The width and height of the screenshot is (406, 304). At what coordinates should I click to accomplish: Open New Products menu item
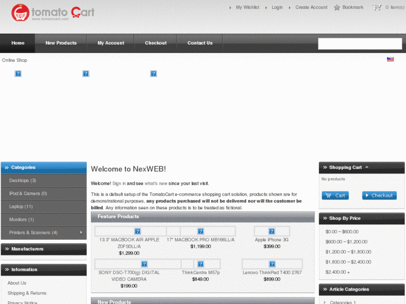(61, 43)
